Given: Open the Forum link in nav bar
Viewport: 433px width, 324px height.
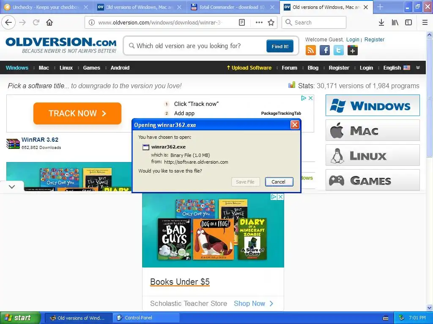Looking at the screenshot, I should (x=289, y=68).
